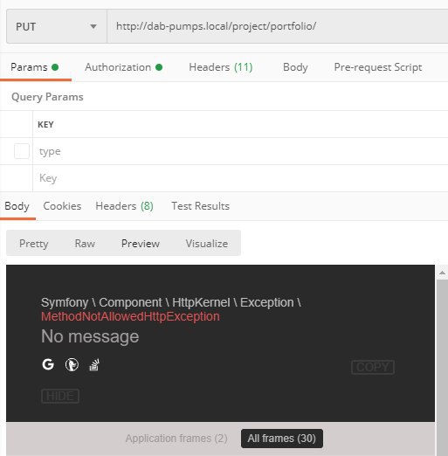Search the error on Google icon

(48, 364)
